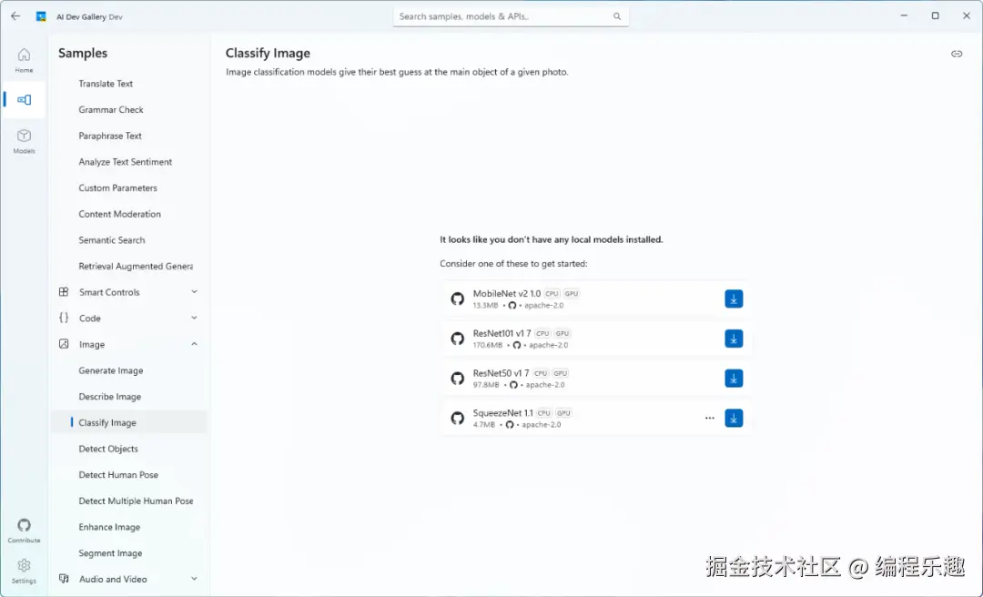Click small GitHub source icon under ResNet50
The height and width of the screenshot is (597, 983).
[x=513, y=384]
